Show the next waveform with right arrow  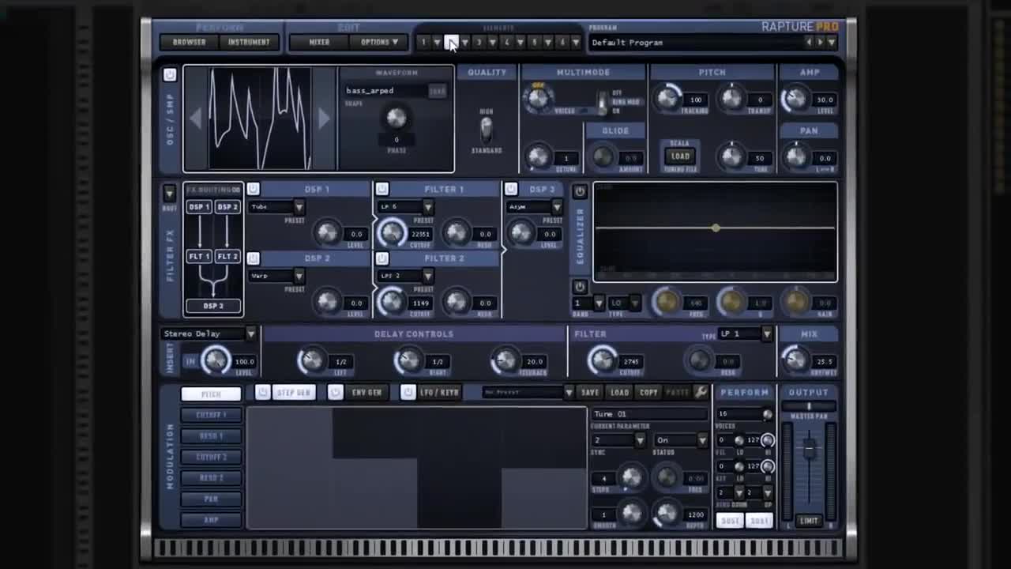coord(323,119)
